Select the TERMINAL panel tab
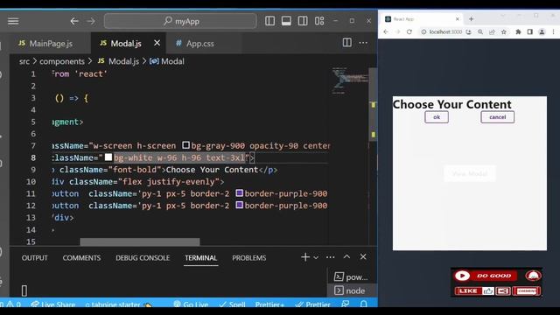Viewport: 560px width, 315px height. (x=200, y=258)
